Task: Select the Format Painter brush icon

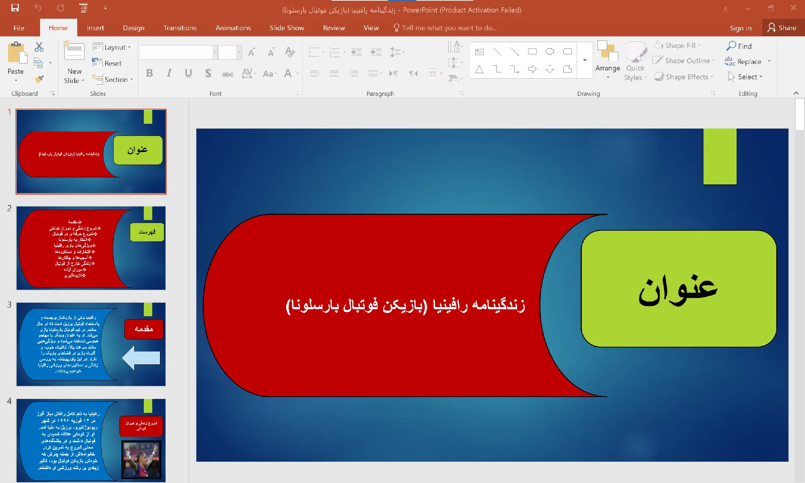Action: point(39,79)
